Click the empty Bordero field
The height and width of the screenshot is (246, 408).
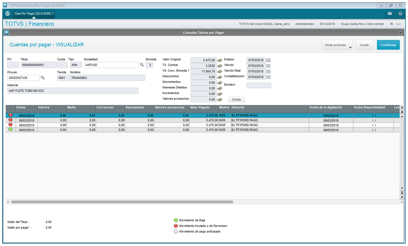[259, 85]
